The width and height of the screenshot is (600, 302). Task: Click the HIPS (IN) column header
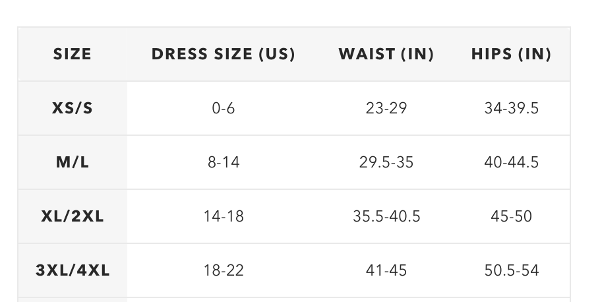[x=511, y=54]
